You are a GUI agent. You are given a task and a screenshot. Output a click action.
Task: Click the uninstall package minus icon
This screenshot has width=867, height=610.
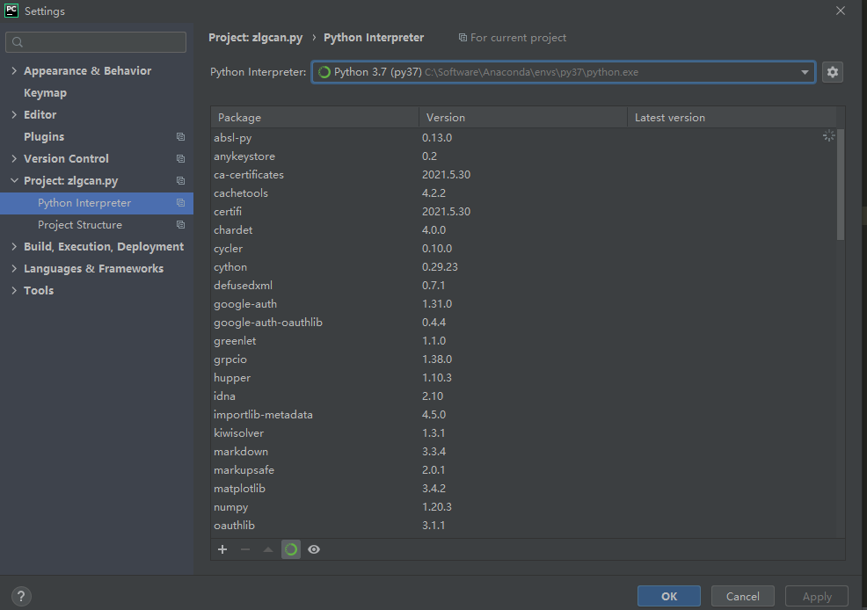point(245,549)
